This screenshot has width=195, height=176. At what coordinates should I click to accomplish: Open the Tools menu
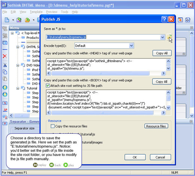click(x=64, y=12)
